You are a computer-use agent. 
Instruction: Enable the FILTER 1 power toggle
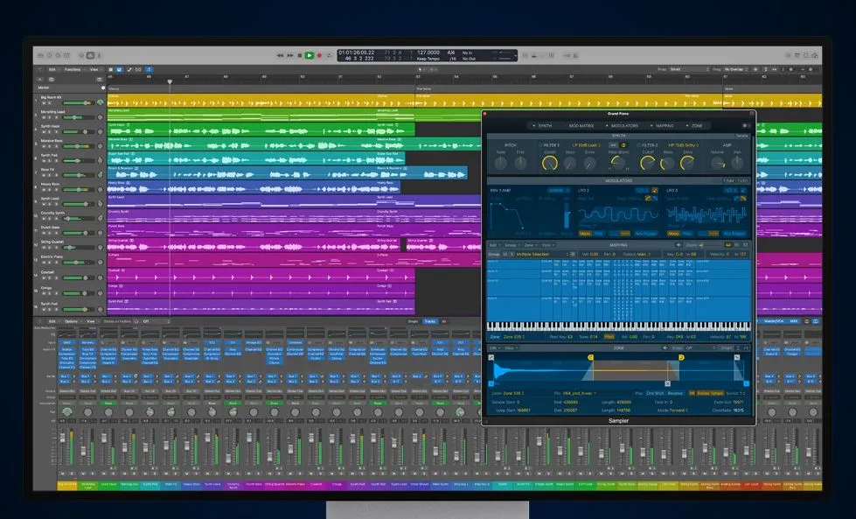click(x=540, y=145)
